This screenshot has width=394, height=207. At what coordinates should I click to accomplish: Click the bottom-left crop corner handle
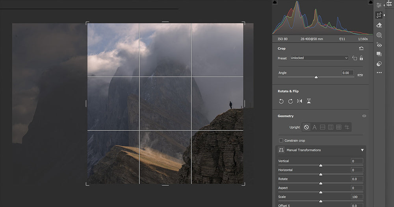[87, 184]
